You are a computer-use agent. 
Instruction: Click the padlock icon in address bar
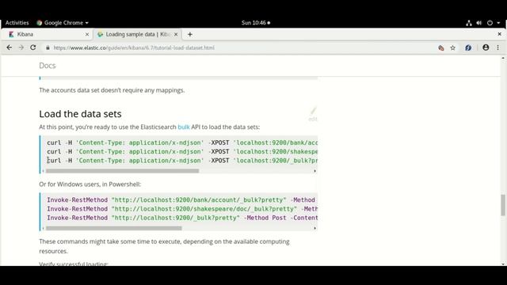pos(48,47)
